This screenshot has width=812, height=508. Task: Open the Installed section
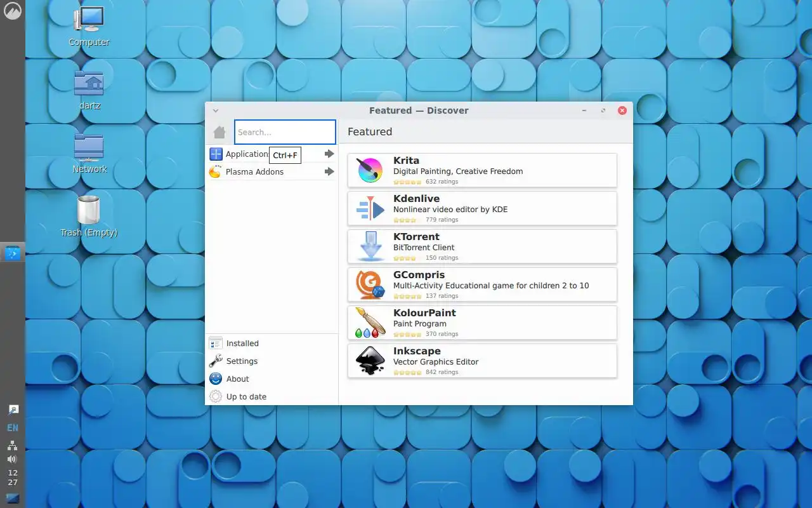(272, 343)
